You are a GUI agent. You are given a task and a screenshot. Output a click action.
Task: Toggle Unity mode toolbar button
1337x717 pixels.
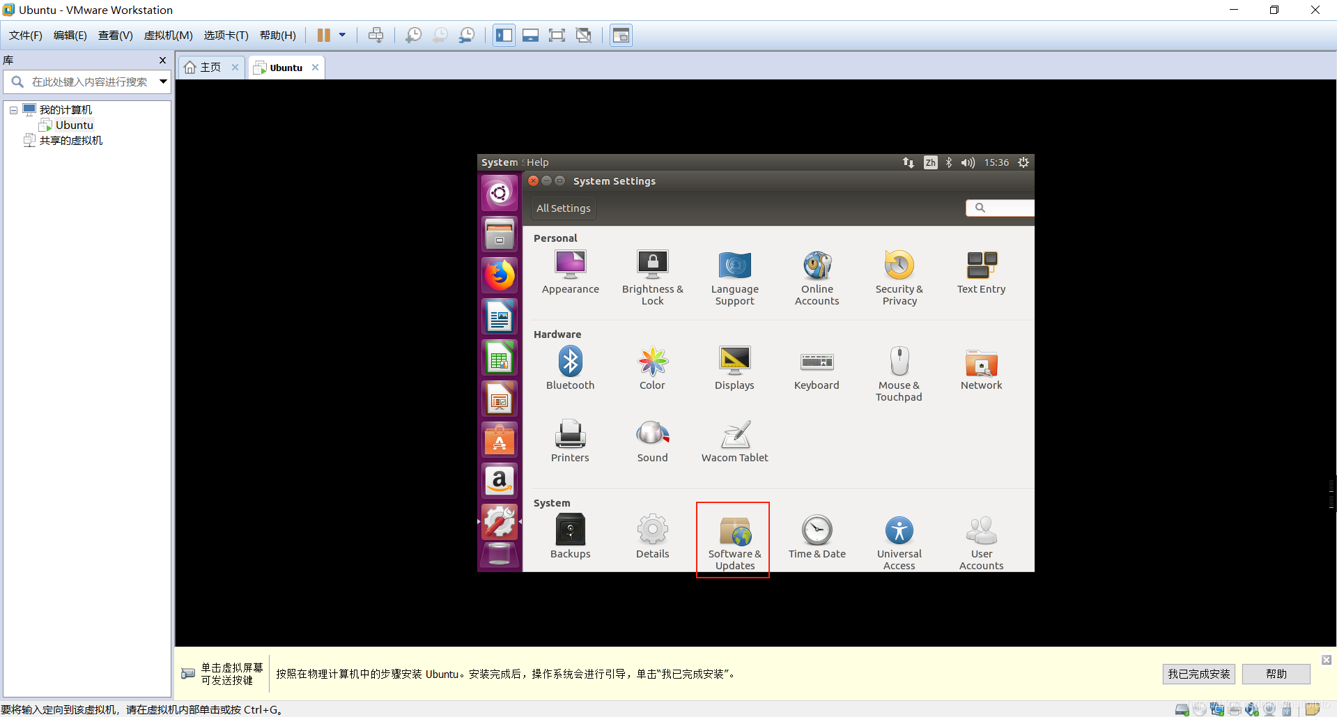[x=584, y=35]
